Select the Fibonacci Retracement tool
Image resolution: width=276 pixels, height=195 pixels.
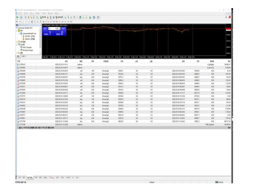click(35, 22)
